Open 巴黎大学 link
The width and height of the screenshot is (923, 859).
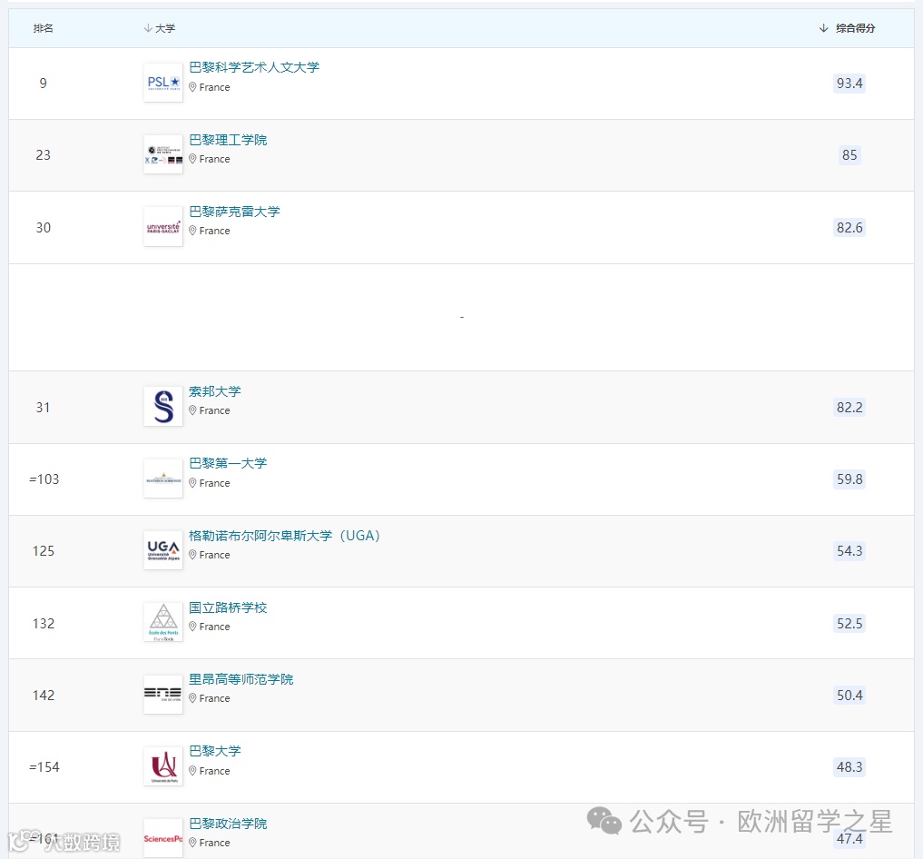(x=215, y=751)
